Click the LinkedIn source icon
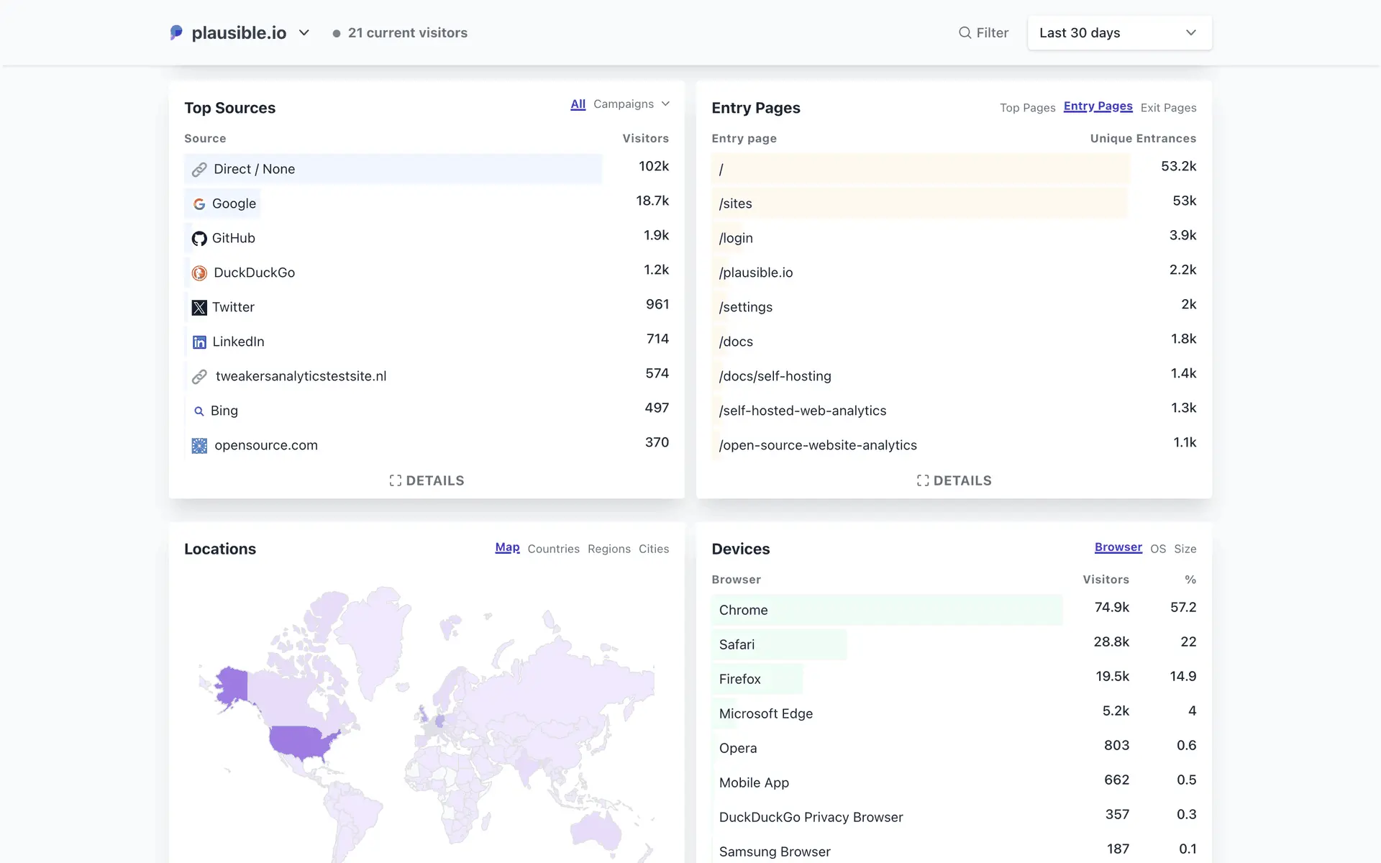 click(199, 342)
